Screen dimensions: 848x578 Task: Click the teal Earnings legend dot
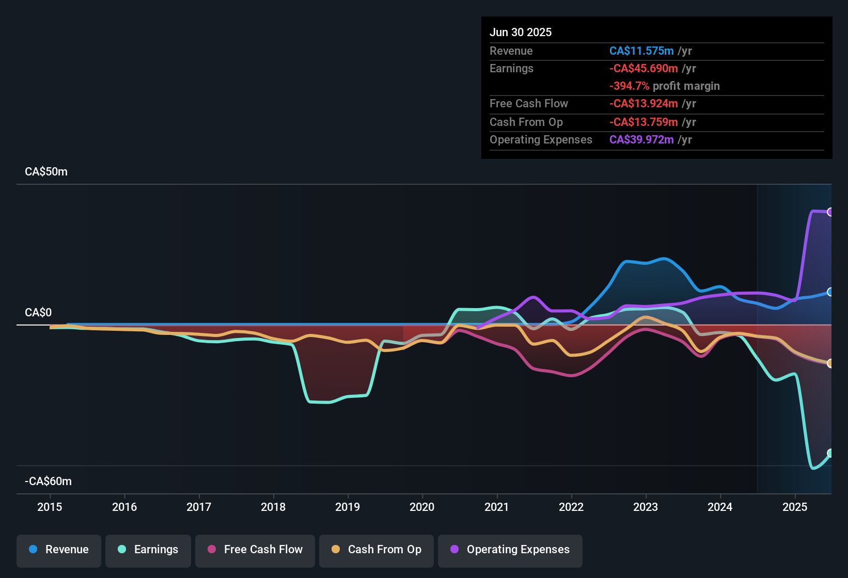click(x=122, y=550)
